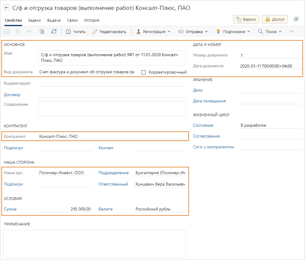Click the Save and close icon
This screenshot has width=305, height=260.
pyautogui.click(x=18, y=32)
